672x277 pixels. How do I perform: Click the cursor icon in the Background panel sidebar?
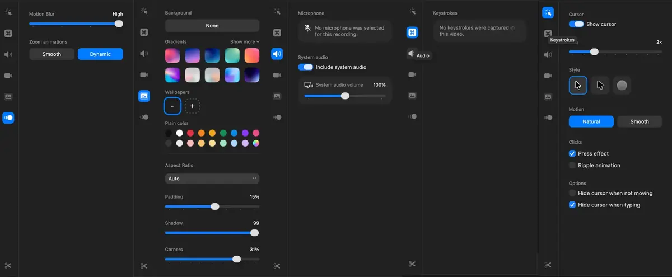click(144, 11)
